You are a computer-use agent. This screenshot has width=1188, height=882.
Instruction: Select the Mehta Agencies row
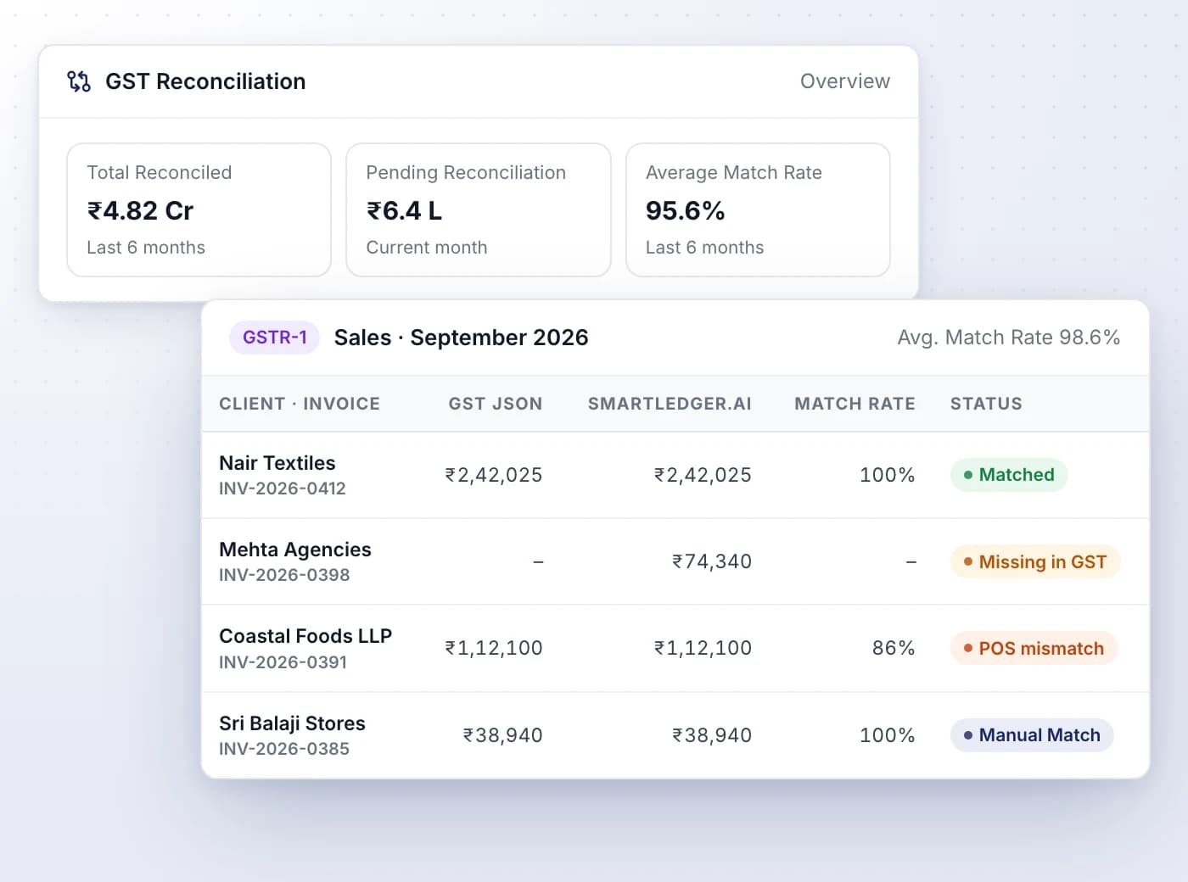(675, 561)
